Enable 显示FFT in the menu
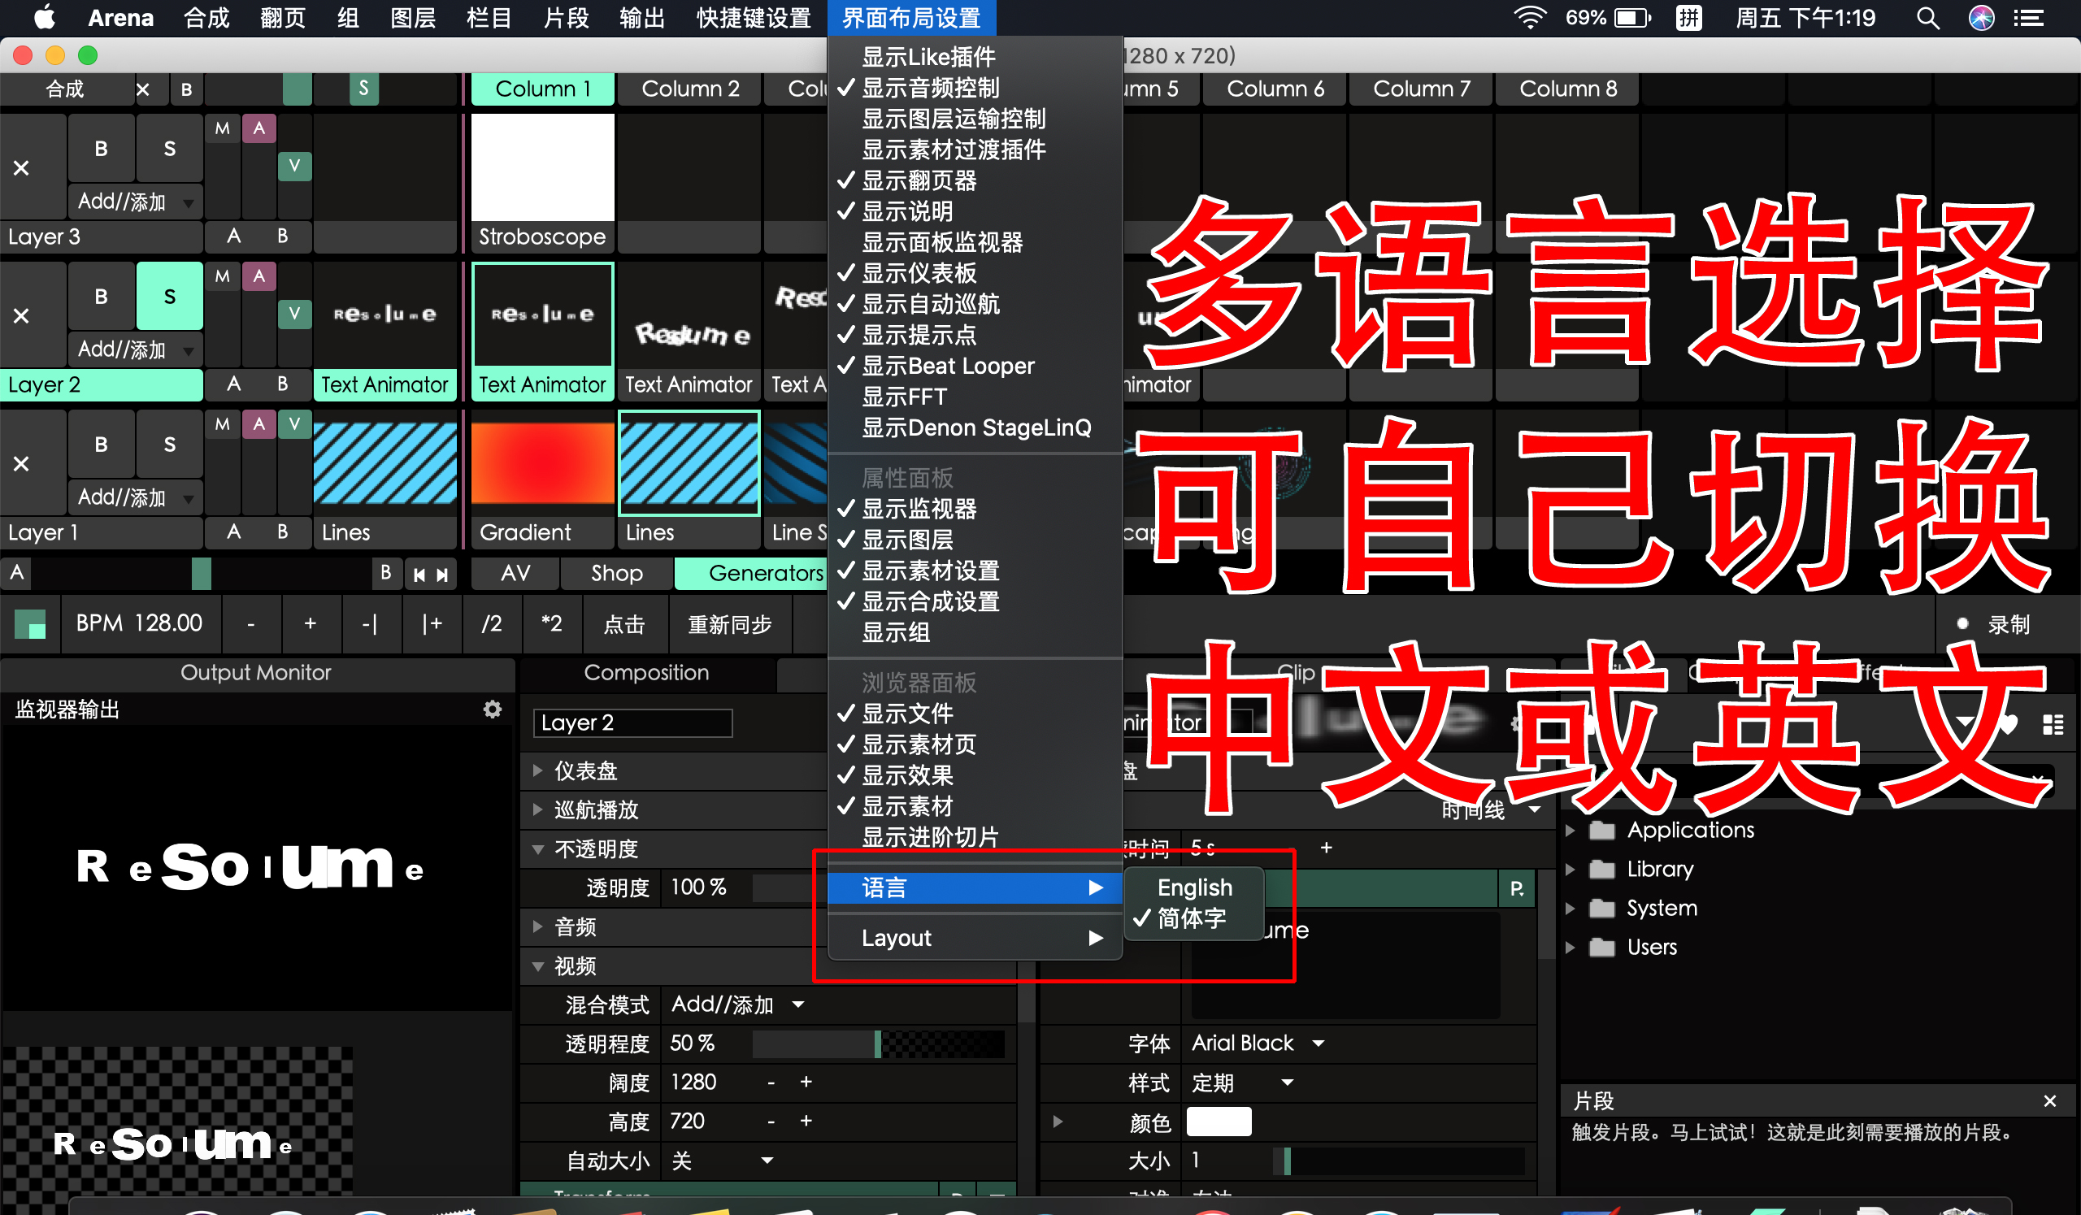 903,397
